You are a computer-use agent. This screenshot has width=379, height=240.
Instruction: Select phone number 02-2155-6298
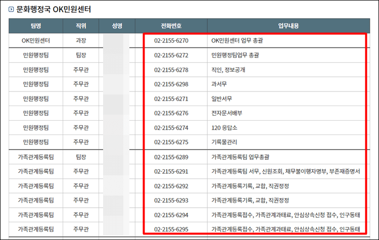pos(171,84)
